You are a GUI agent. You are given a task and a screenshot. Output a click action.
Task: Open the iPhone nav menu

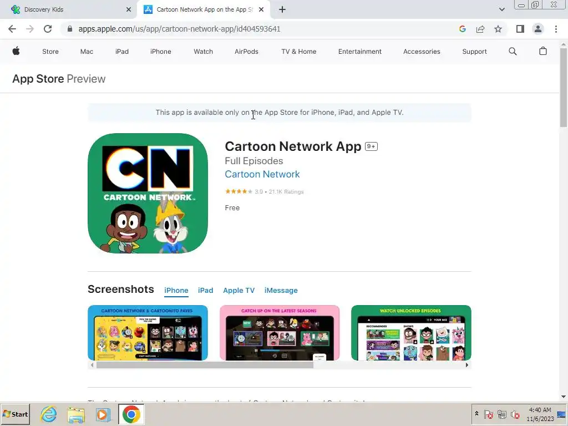tap(160, 52)
